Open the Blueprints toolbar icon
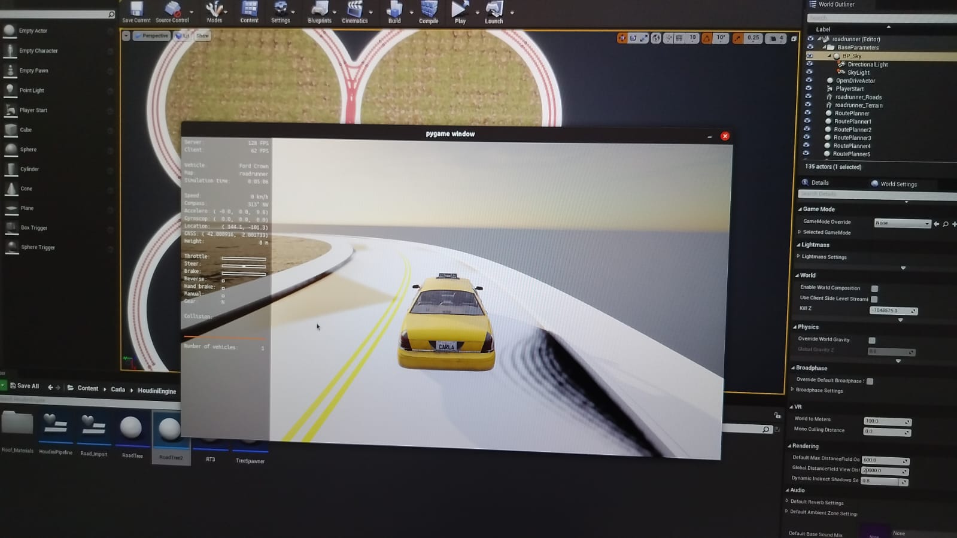957x538 pixels. pyautogui.click(x=320, y=12)
